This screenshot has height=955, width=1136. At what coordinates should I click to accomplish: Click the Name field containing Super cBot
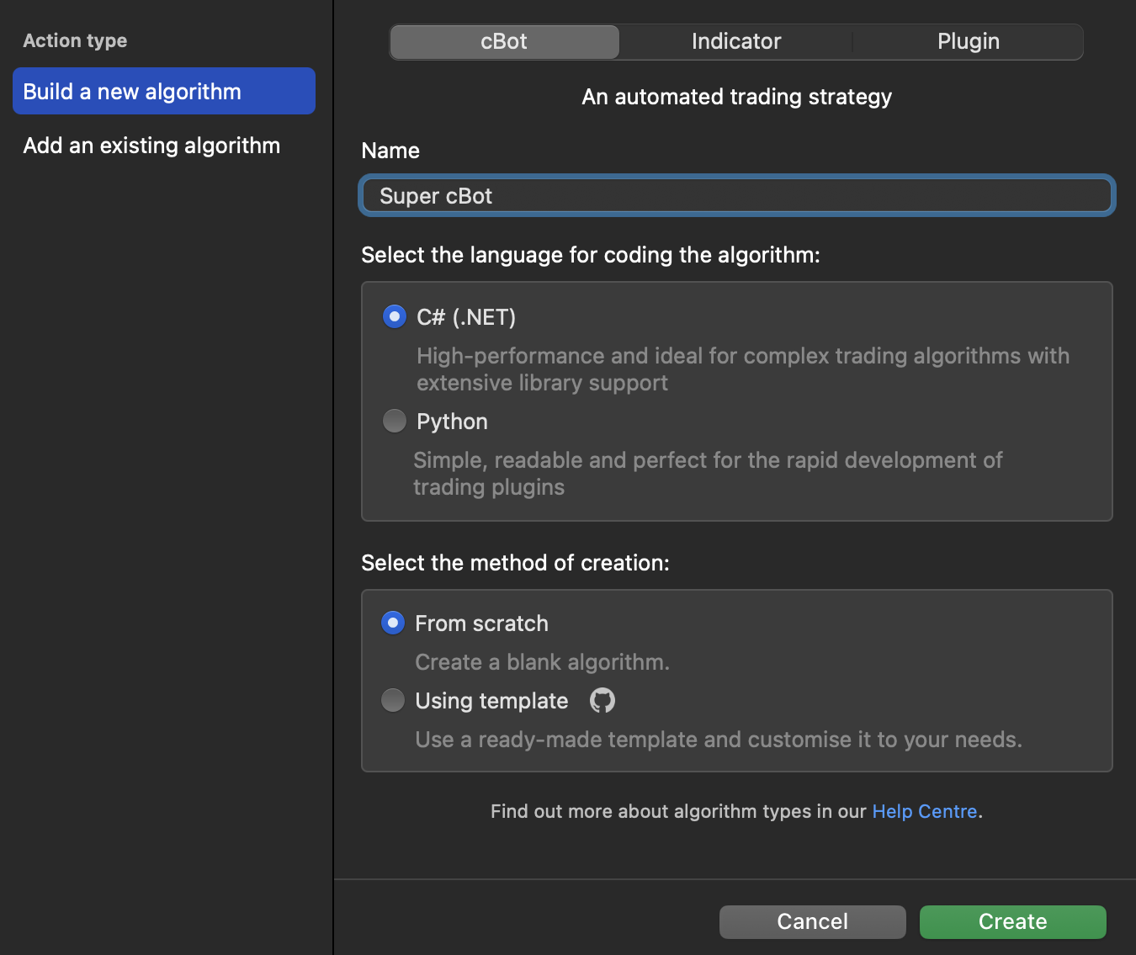[736, 196]
